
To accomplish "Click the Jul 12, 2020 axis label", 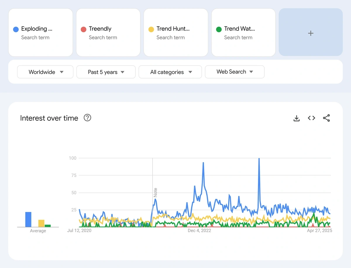I will tap(79, 231).
